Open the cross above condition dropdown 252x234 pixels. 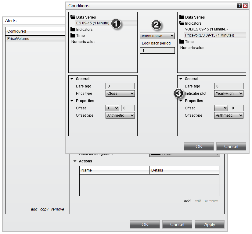(157, 36)
